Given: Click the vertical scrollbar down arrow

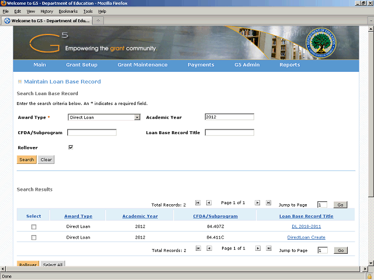Looking at the screenshot, I should [x=371, y=263].
